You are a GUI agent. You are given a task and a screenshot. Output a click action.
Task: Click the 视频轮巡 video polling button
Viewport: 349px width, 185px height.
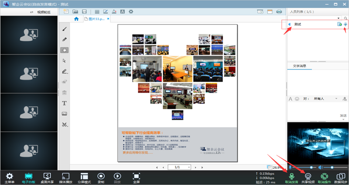point(41,12)
